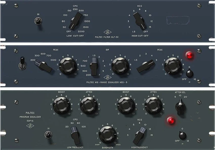Set low cut-off to 80 CPS
The height and width of the screenshot is (150, 215).
coord(63,21)
